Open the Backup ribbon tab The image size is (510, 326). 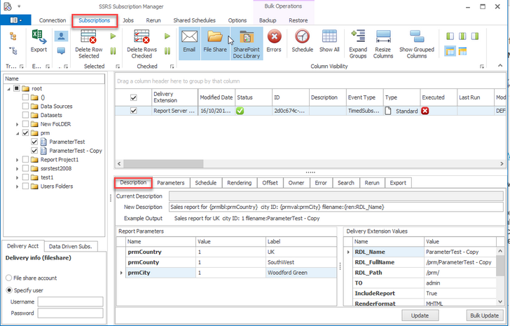(268, 20)
